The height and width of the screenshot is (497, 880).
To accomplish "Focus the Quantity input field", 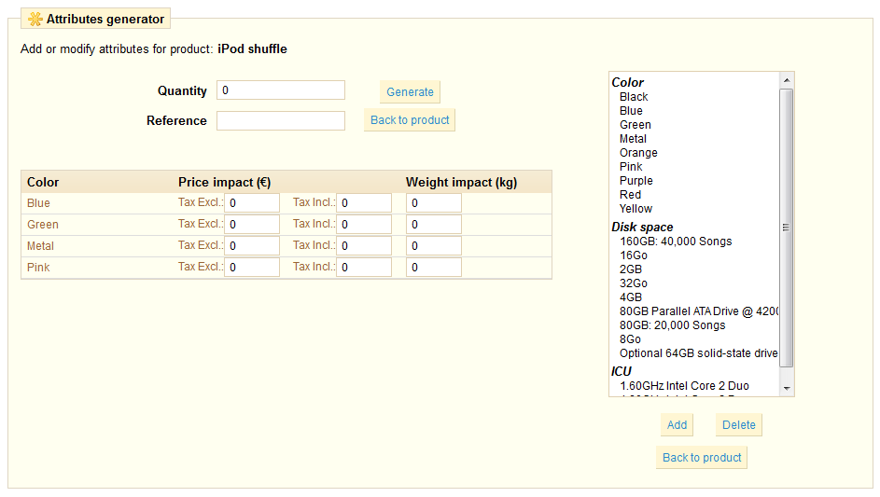I will pyautogui.click(x=281, y=90).
